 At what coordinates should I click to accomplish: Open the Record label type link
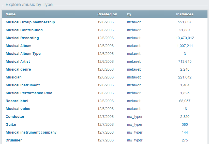point(17,101)
